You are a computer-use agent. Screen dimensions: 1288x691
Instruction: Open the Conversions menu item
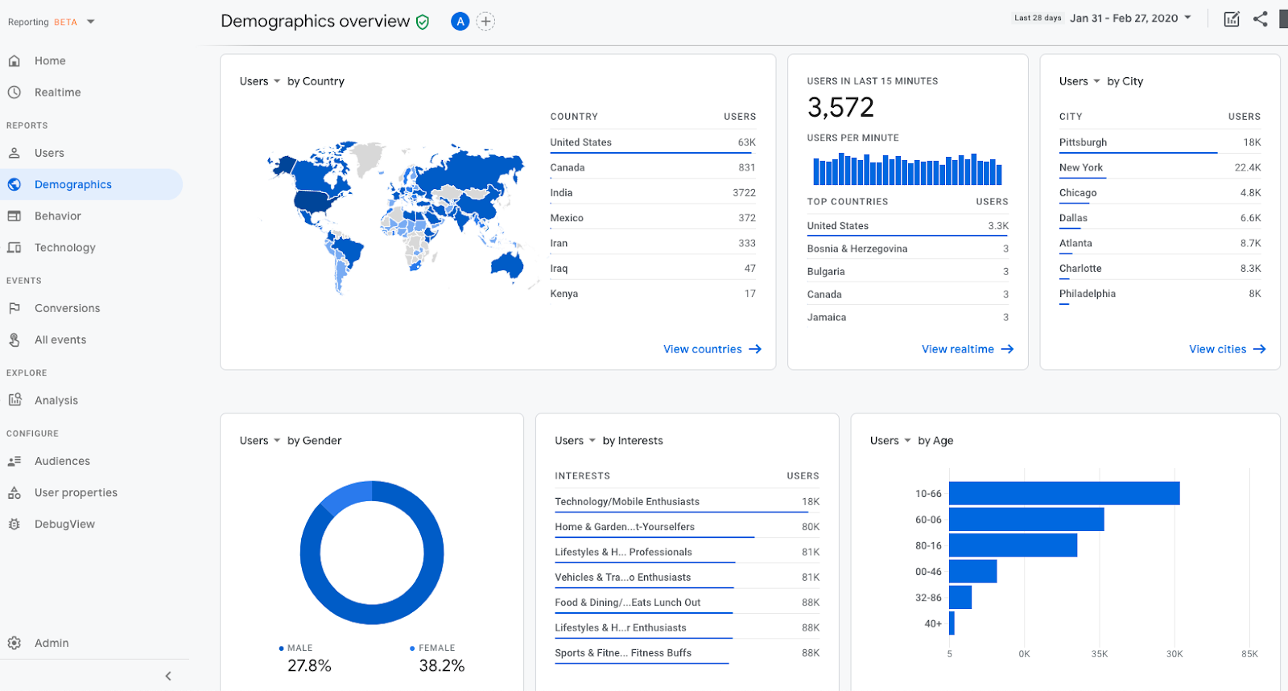68,308
